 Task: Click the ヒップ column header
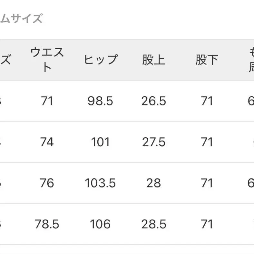(x=100, y=60)
